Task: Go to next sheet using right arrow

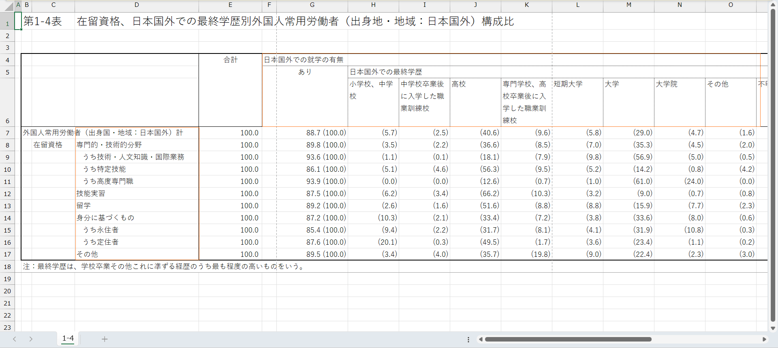Action: tap(31, 339)
